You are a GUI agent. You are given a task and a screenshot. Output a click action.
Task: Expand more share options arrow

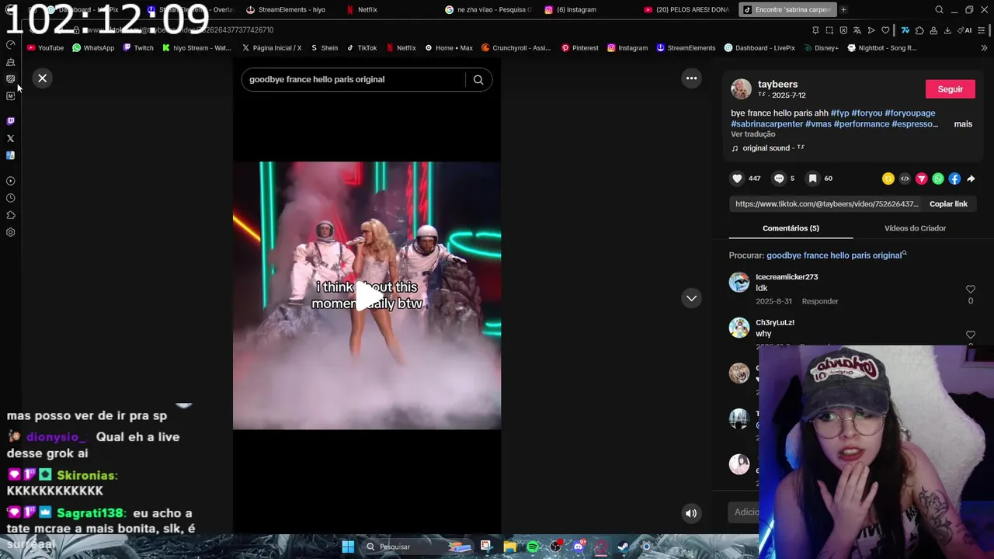click(971, 179)
